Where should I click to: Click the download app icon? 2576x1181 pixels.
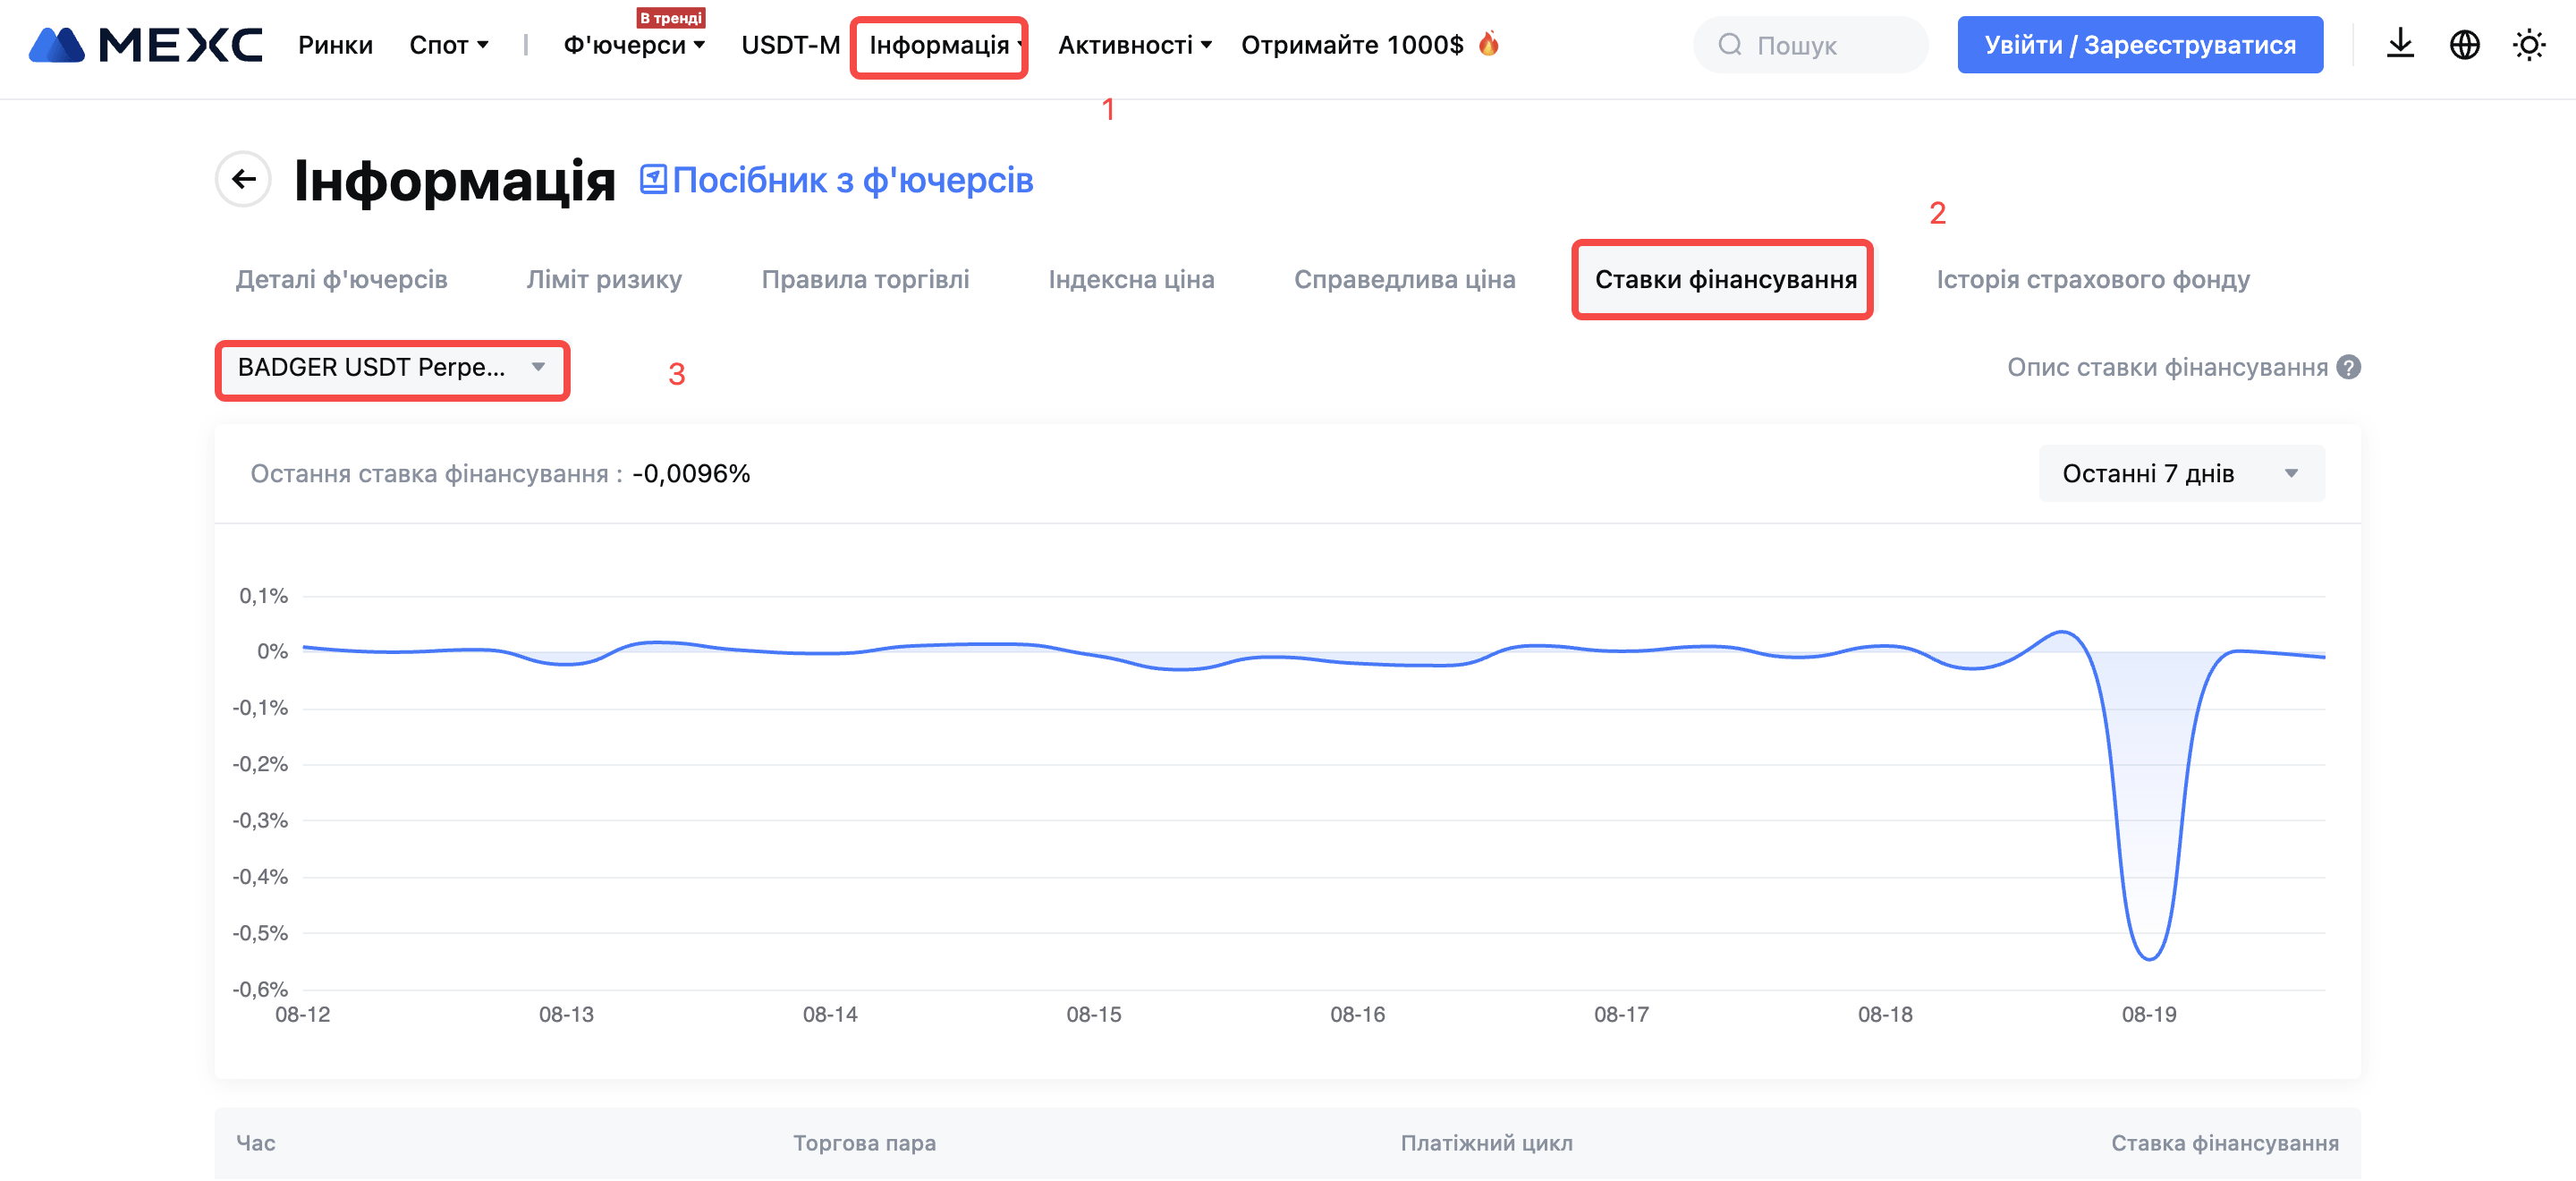click(x=2400, y=45)
